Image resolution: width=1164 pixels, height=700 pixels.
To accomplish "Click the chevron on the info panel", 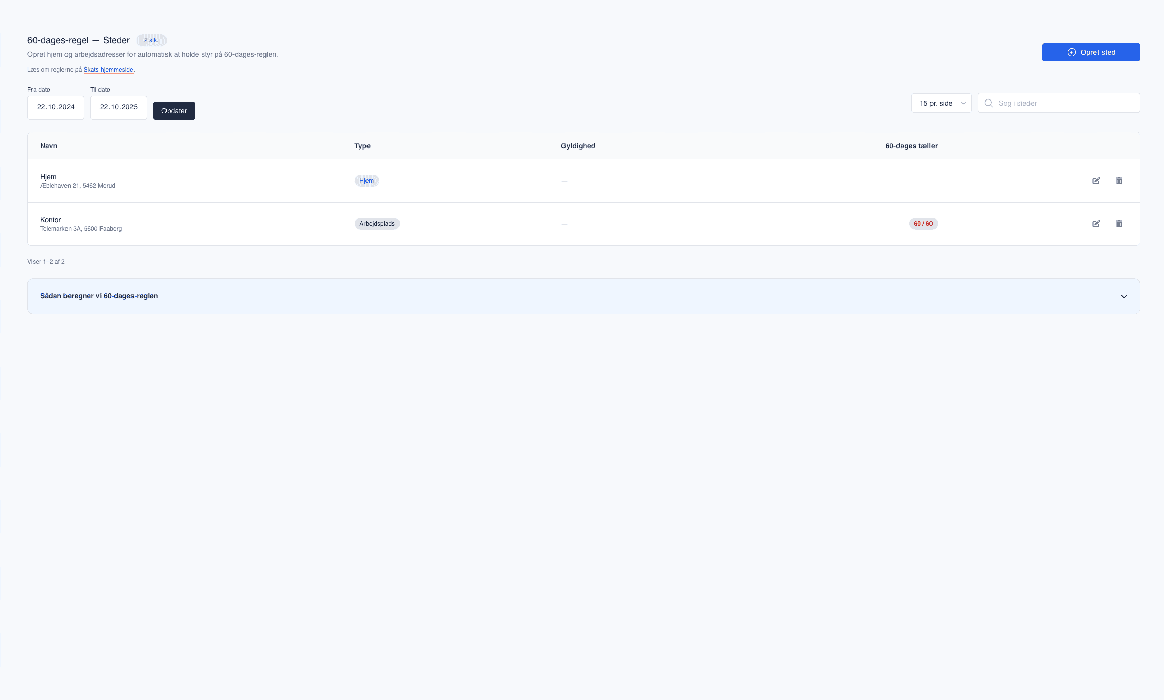I will (x=1124, y=296).
